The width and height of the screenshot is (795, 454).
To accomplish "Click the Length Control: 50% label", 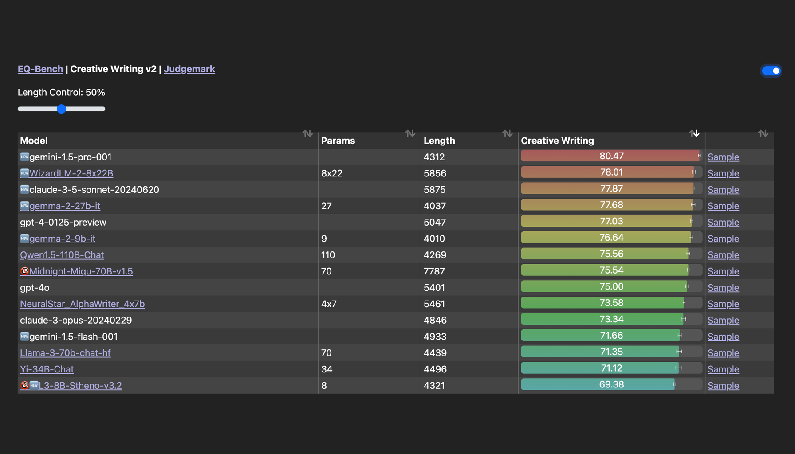I will click(61, 92).
